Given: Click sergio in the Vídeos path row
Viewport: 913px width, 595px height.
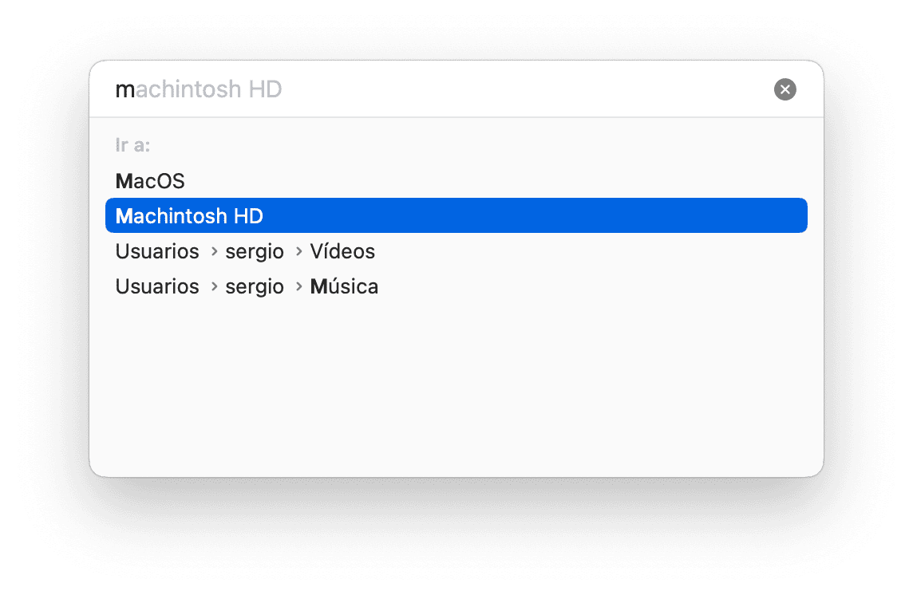Looking at the screenshot, I should coord(255,252).
